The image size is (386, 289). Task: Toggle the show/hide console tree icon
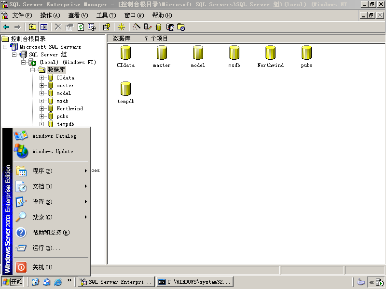[44, 27]
